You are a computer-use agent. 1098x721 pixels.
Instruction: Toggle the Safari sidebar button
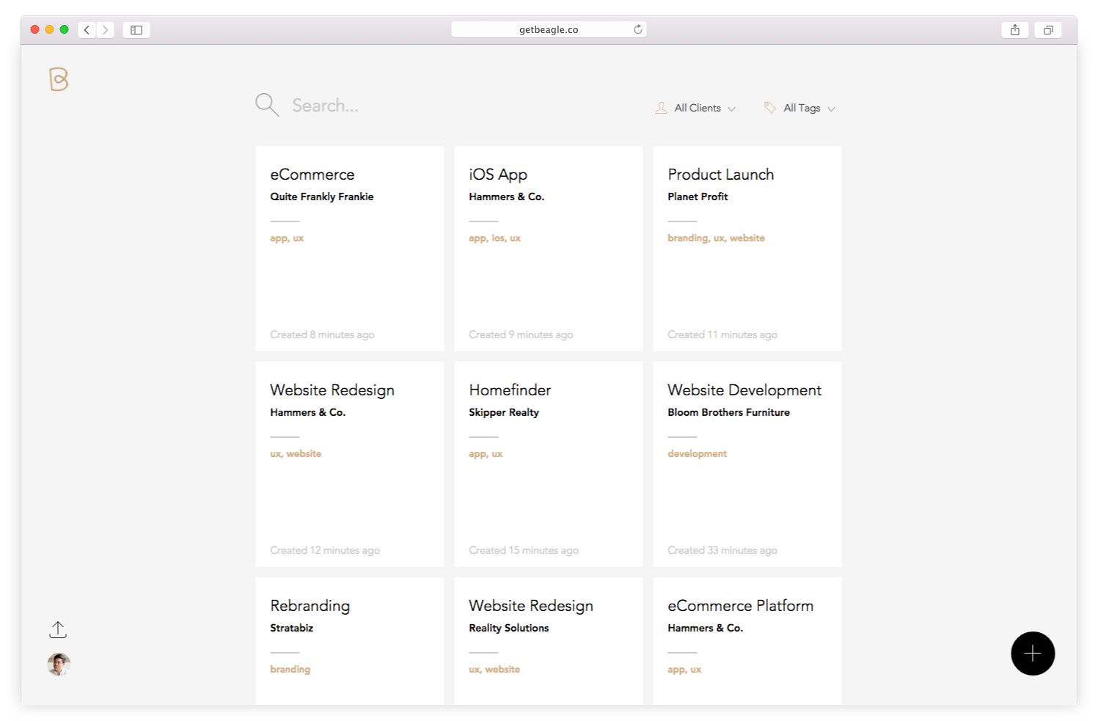click(x=136, y=30)
